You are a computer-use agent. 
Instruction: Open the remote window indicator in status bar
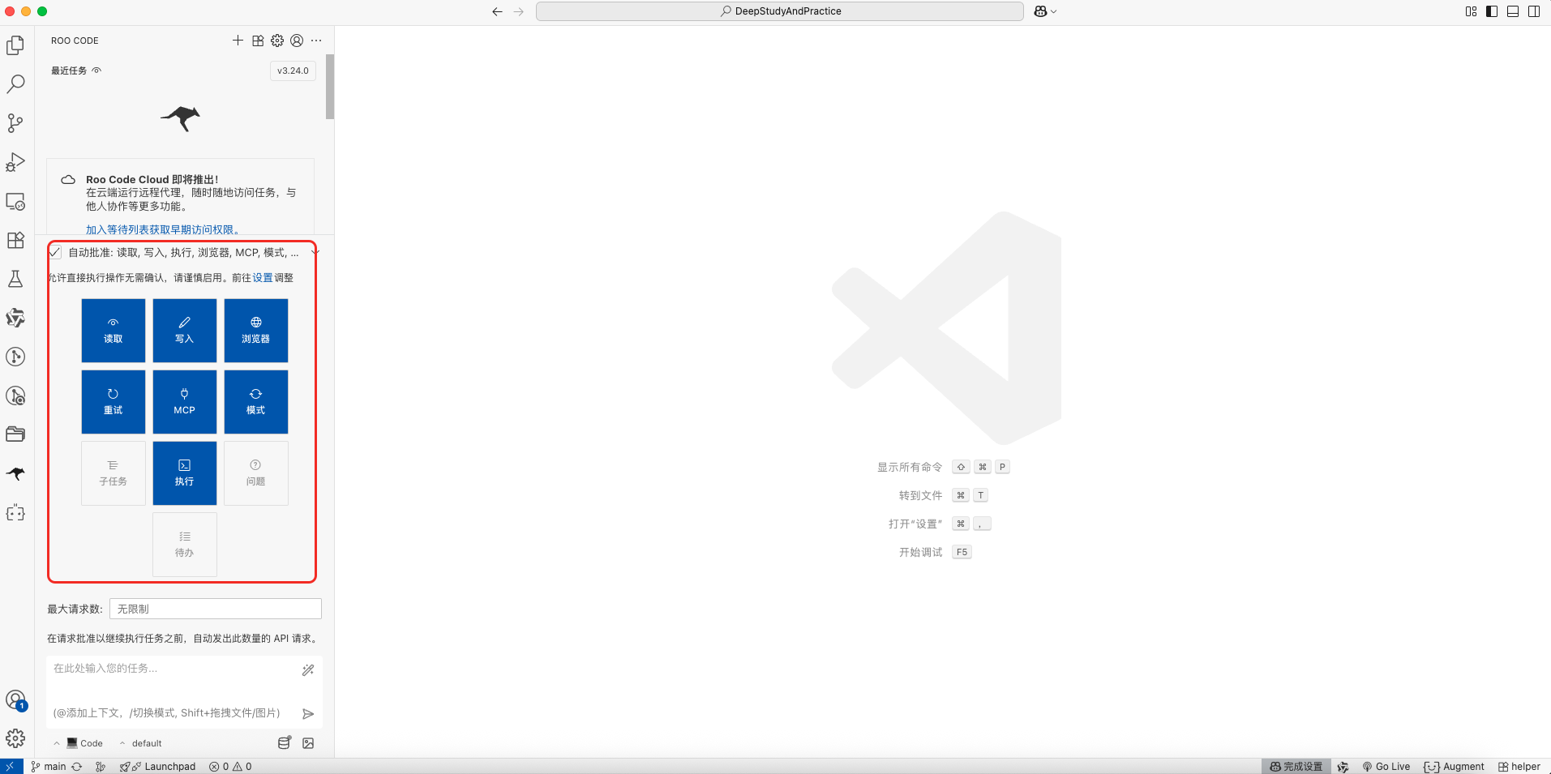coord(10,767)
